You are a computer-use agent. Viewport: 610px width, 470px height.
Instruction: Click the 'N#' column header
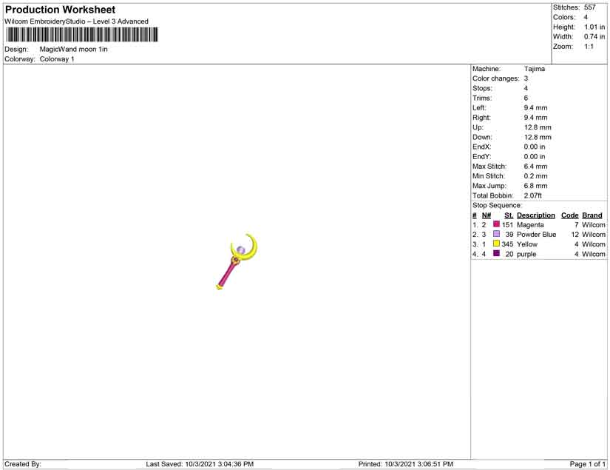(487, 215)
